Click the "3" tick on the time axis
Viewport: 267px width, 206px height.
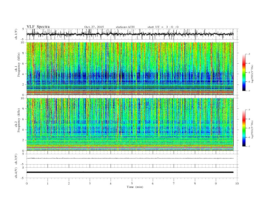pyautogui.click(x=90, y=183)
